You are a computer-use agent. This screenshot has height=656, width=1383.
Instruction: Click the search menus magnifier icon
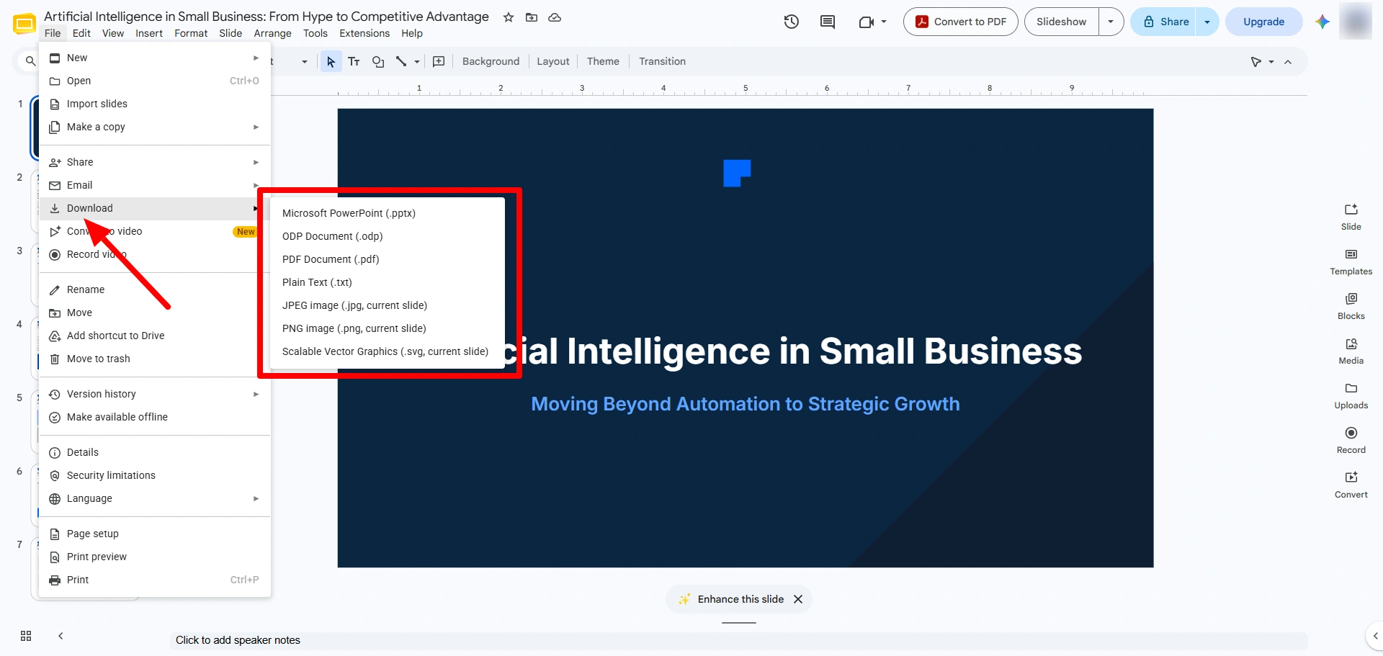(30, 61)
